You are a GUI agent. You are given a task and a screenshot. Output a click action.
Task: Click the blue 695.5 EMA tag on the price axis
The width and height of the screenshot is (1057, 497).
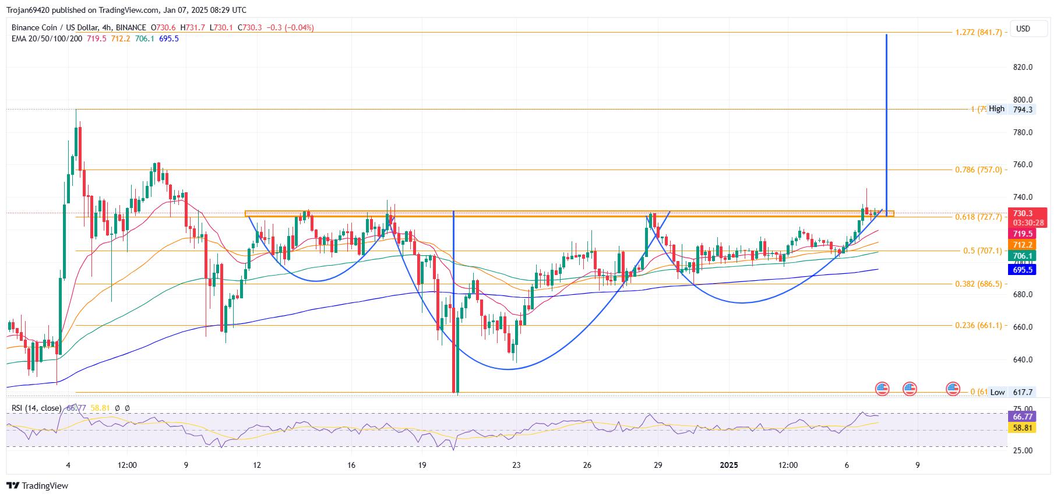tap(1023, 270)
